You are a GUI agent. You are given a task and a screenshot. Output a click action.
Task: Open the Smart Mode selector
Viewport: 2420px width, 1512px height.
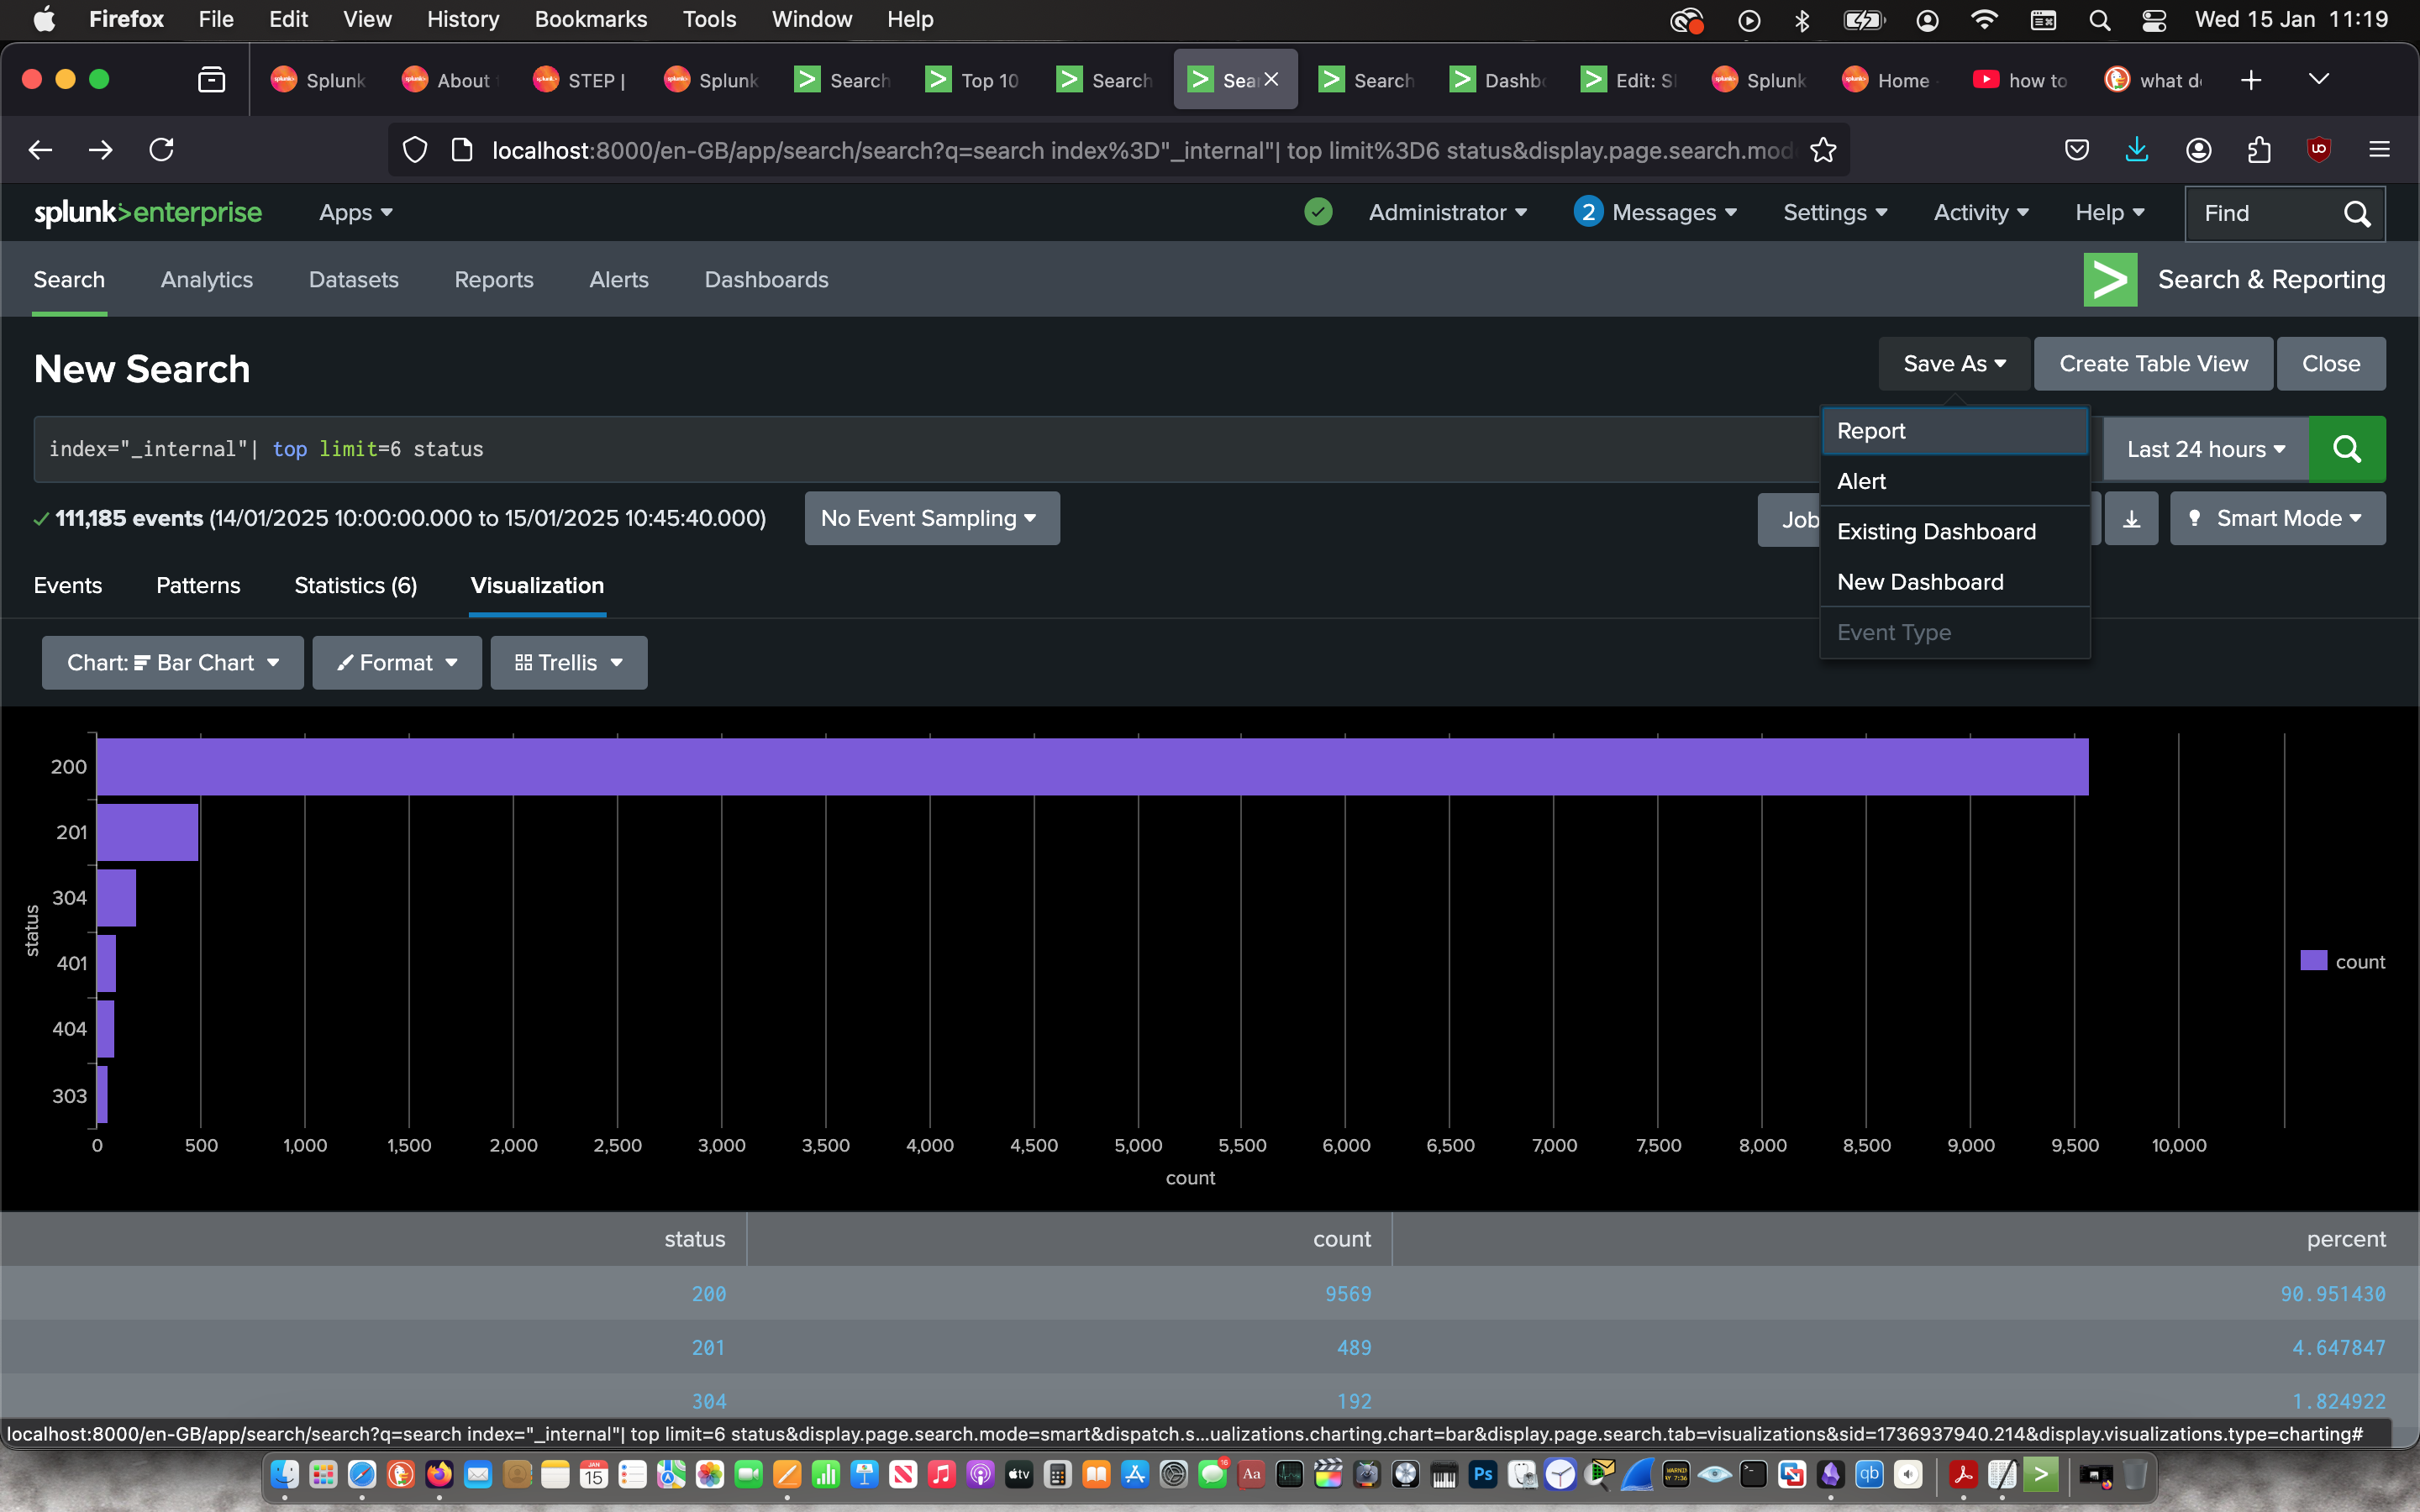pos(2277,518)
